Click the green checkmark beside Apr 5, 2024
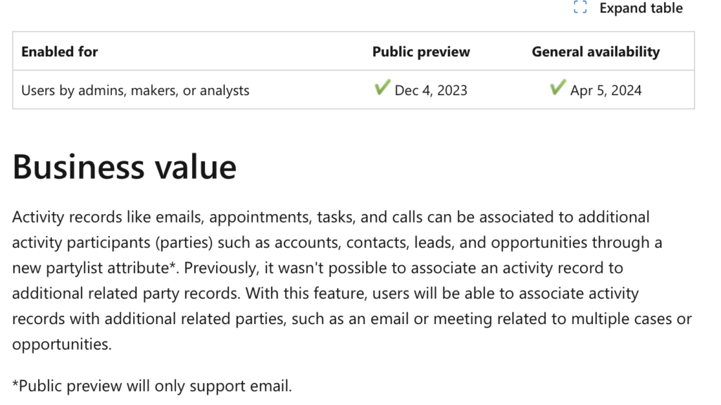Viewport: 721px width, 405px height. click(558, 87)
